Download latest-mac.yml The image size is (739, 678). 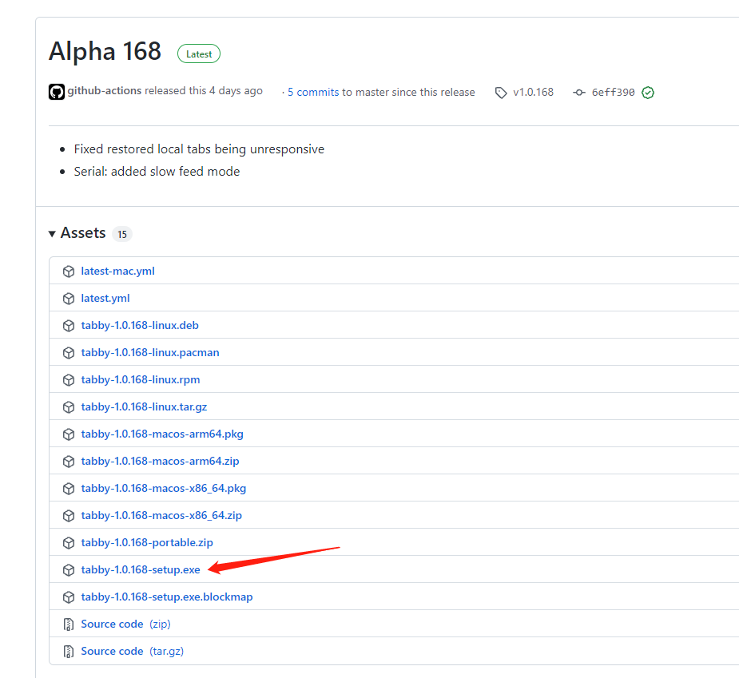click(x=117, y=272)
